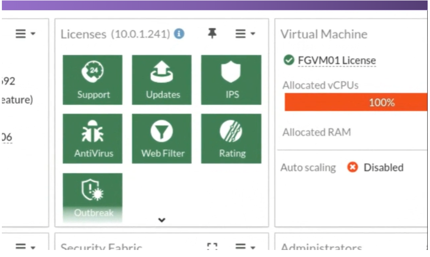Click the Auto scaling label
The width and height of the screenshot is (430, 257).
click(x=308, y=167)
